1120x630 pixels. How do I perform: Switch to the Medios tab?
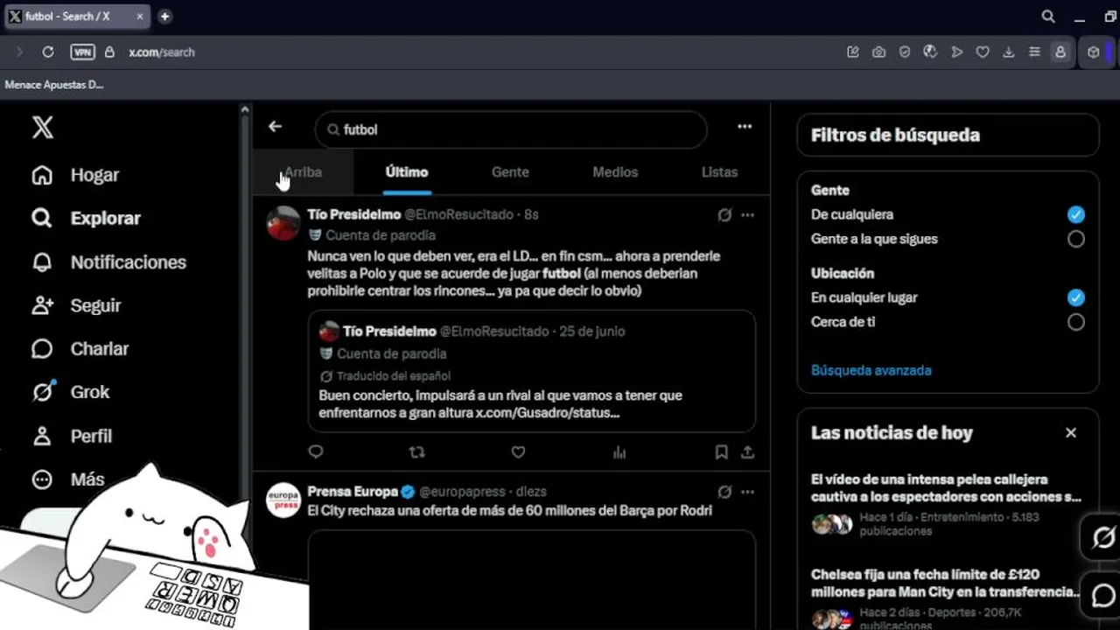pos(615,172)
